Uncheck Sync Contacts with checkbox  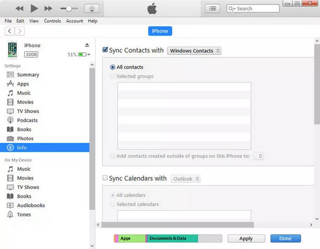click(x=105, y=50)
